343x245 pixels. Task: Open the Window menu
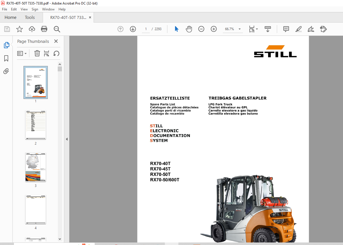tap(48, 9)
